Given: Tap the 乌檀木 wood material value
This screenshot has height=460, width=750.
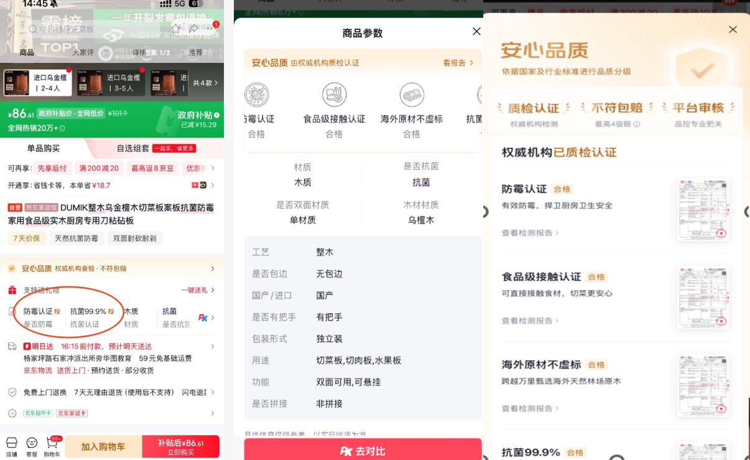Looking at the screenshot, I should click(x=421, y=220).
